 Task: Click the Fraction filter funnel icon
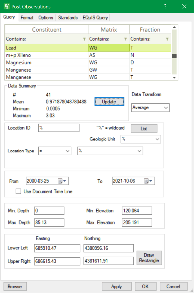point(167,39)
